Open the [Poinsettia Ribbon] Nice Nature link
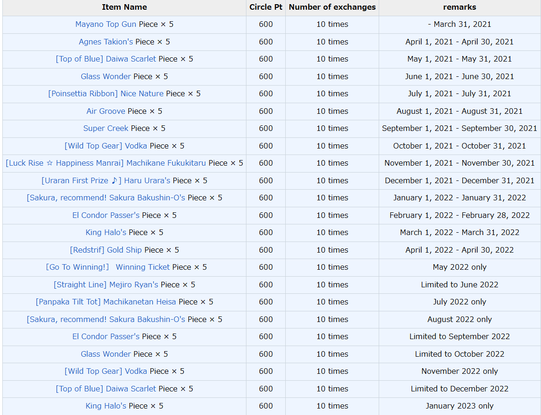The width and height of the screenshot is (541, 415). pyautogui.click(x=106, y=94)
